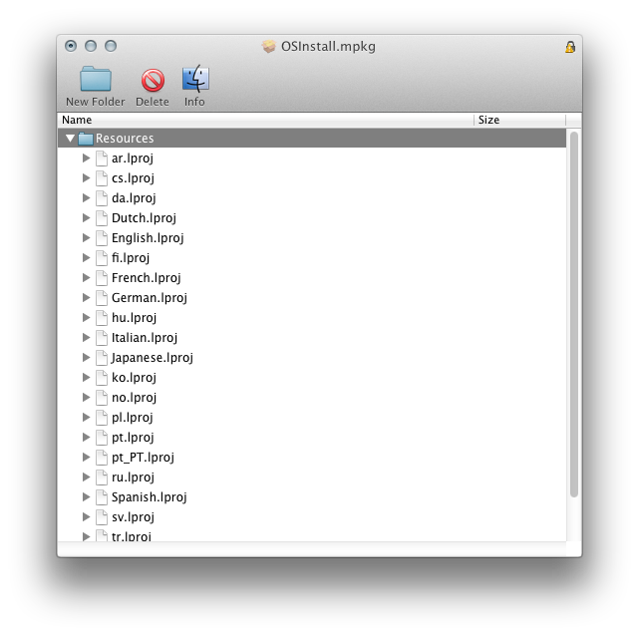Select the pl.lproj row
The height and width of the screenshot is (636, 639).
pos(312,418)
